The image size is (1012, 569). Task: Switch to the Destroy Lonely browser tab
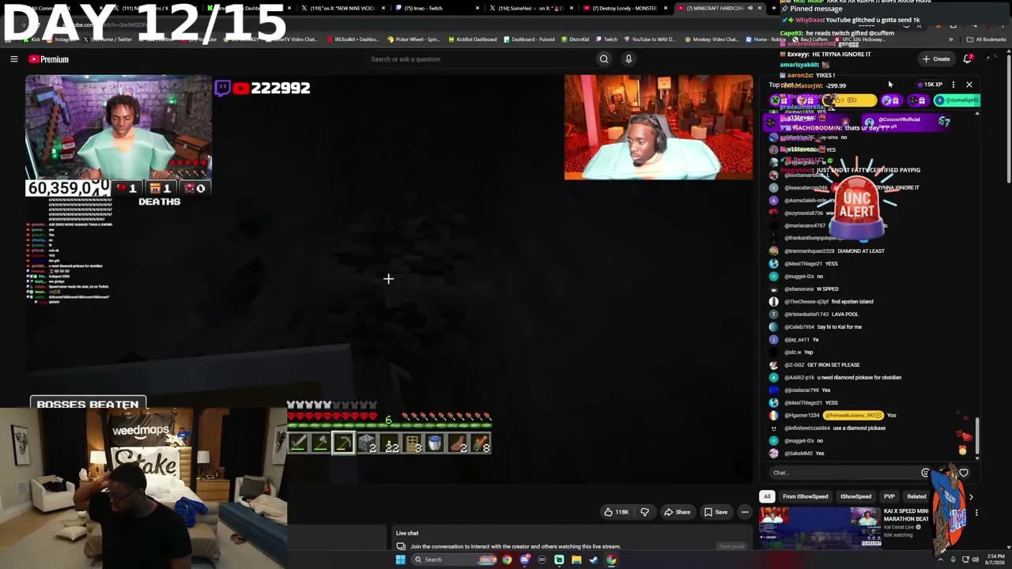pyautogui.click(x=625, y=8)
